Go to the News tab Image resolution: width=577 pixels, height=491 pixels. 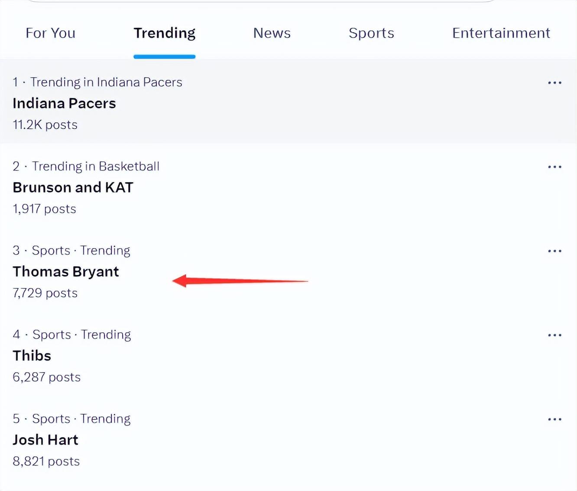point(272,33)
